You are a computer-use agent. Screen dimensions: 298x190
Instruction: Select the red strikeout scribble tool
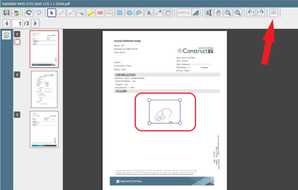(100, 13)
